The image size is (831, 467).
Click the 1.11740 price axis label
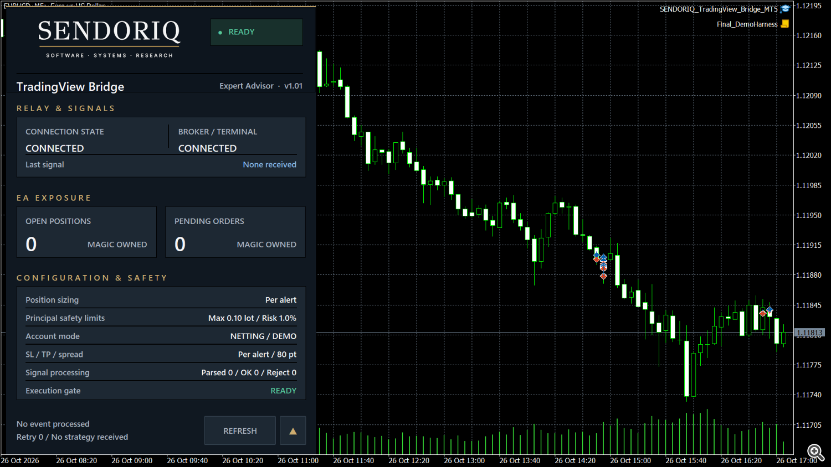809,395
